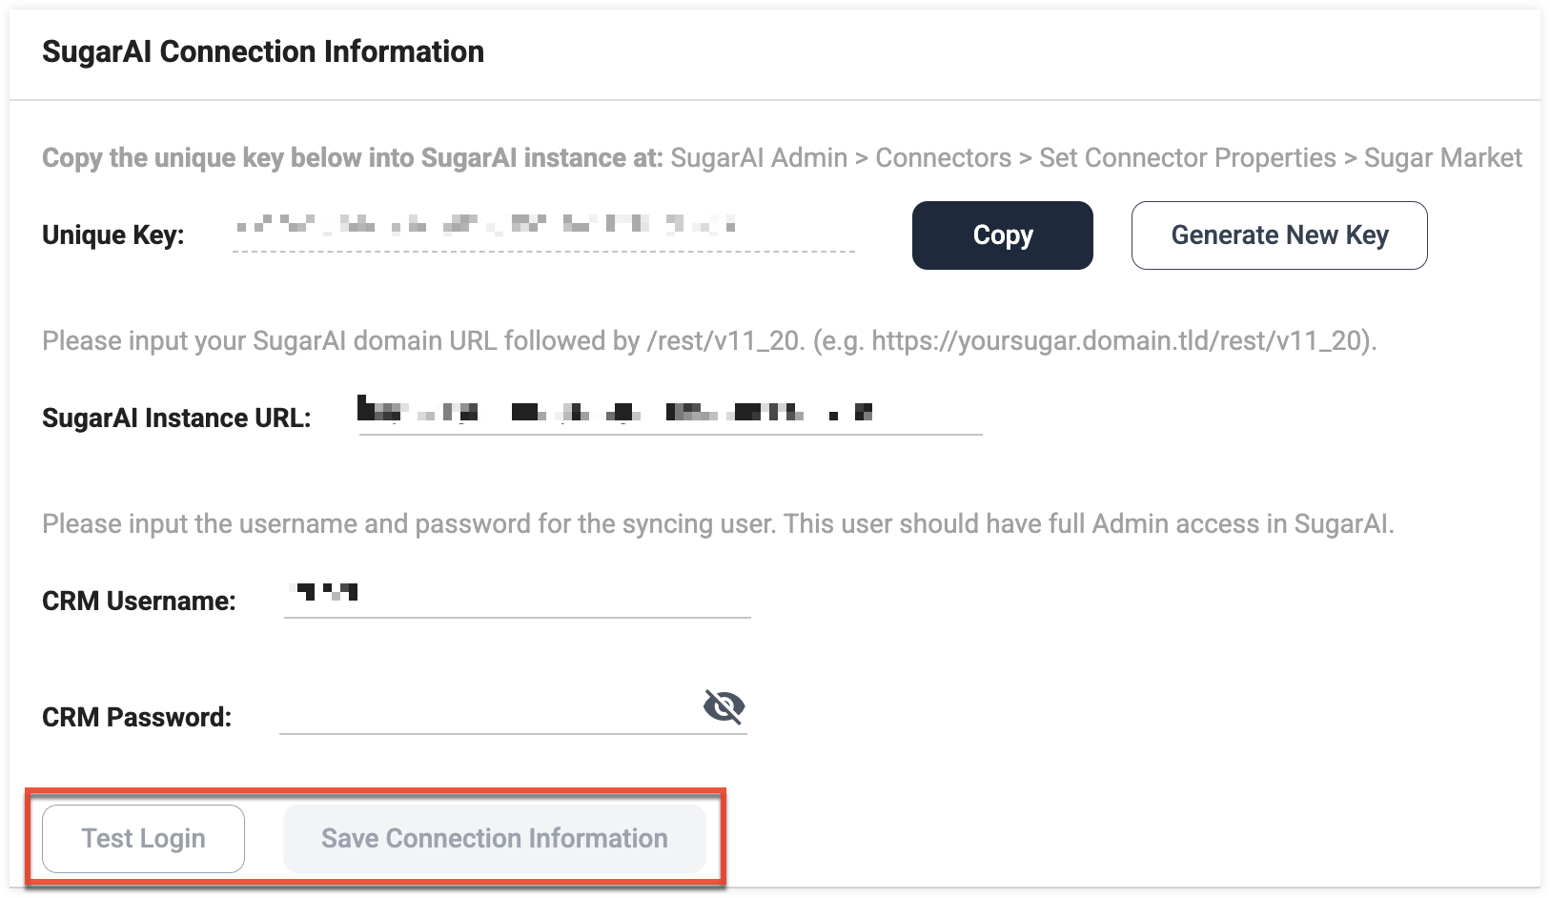Click the syncing user instructions text
1550x898 pixels.
718,524
